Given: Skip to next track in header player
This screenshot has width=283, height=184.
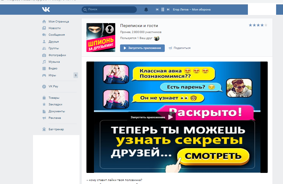Looking at the screenshot, I should point(168,9).
